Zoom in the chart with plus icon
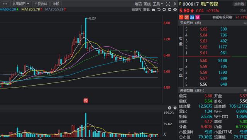Image resolution: width=247 pixels, height=140 pixels. coord(164,10)
